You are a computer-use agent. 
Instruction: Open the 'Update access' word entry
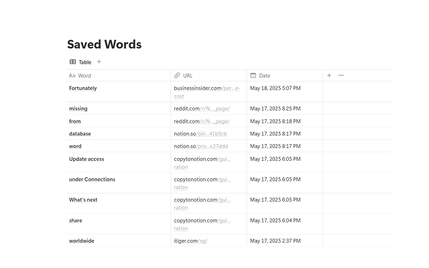(86, 159)
